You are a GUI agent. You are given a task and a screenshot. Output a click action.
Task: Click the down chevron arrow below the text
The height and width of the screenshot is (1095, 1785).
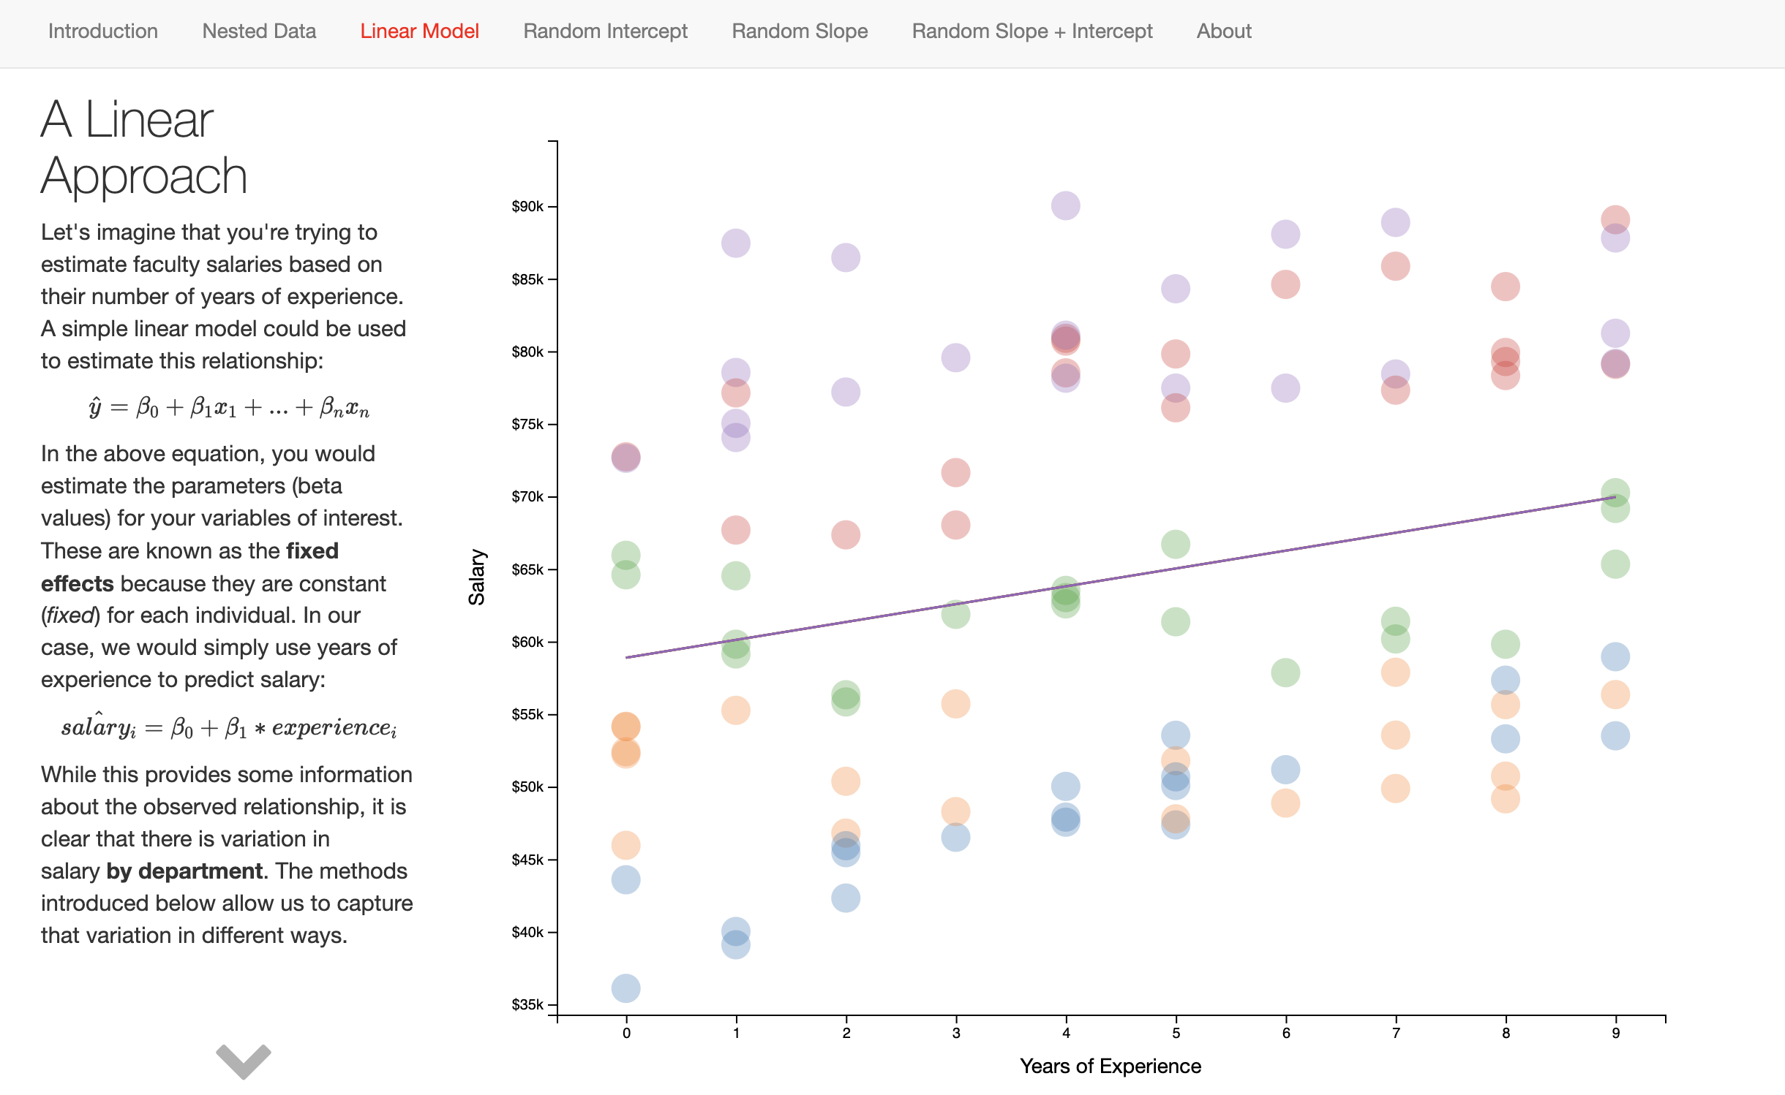pos(244,1061)
